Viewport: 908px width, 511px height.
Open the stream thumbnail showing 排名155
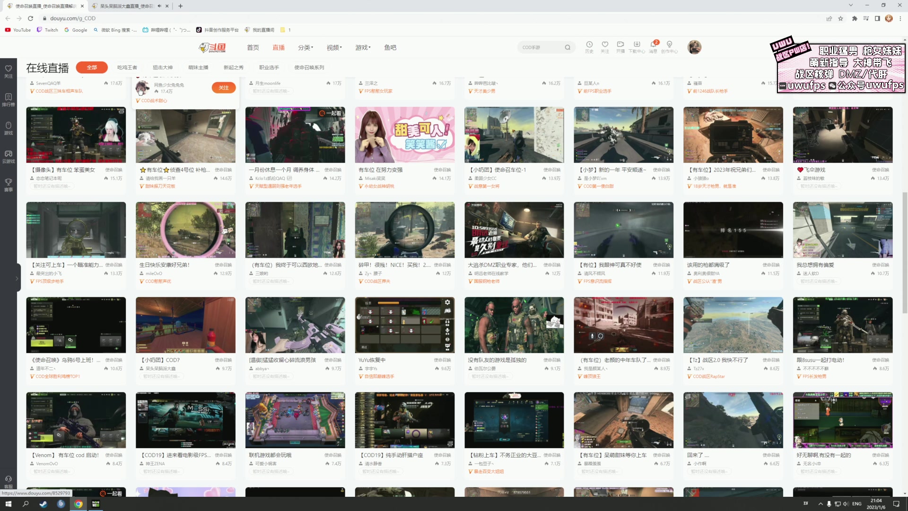coord(733,230)
